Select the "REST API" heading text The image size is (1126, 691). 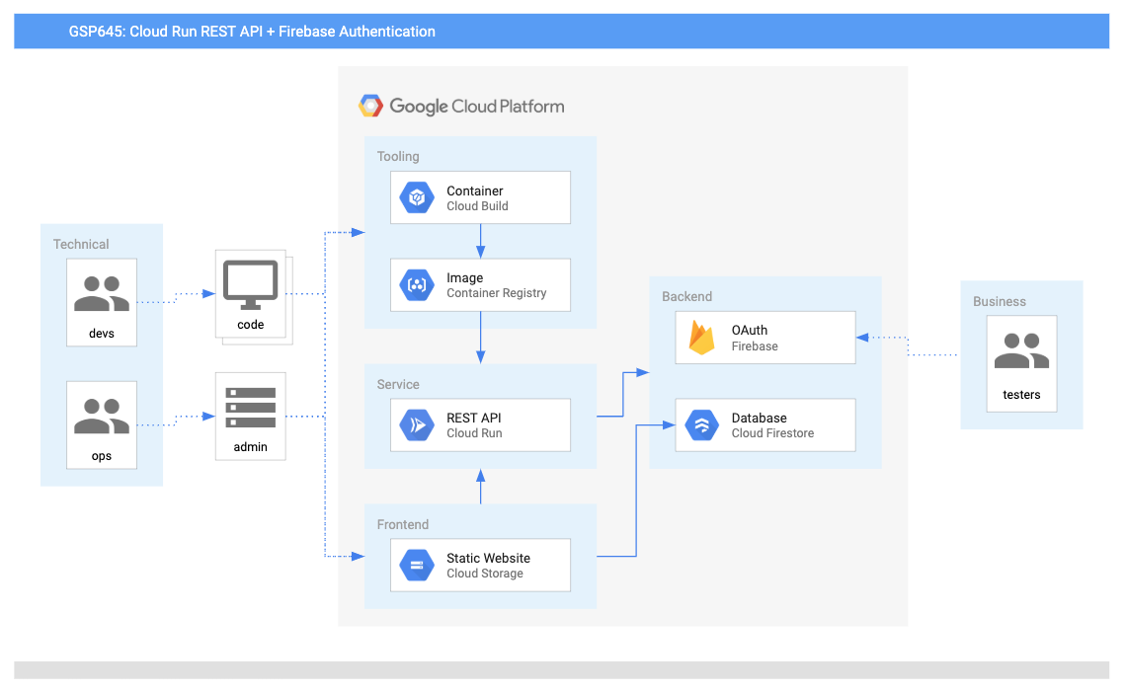click(474, 418)
